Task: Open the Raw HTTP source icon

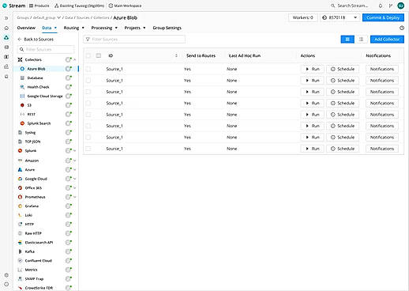Action: (20, 233)
